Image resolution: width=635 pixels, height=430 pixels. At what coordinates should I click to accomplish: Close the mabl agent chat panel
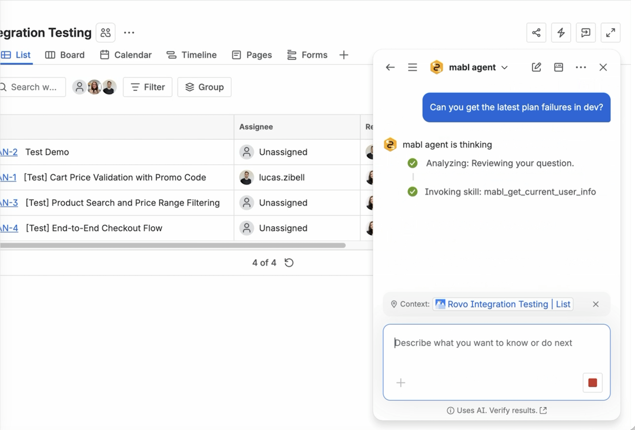[603, 67]
